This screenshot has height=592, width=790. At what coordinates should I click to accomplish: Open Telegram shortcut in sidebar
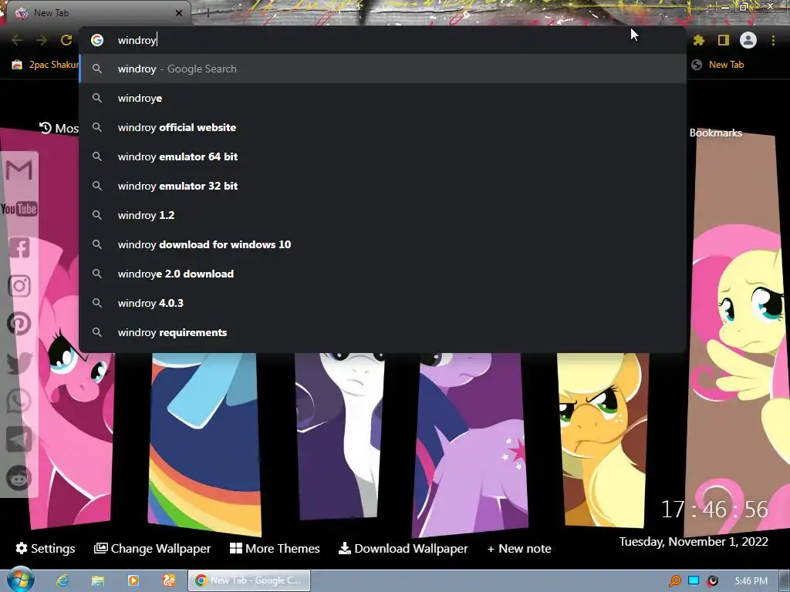(19, 439)
